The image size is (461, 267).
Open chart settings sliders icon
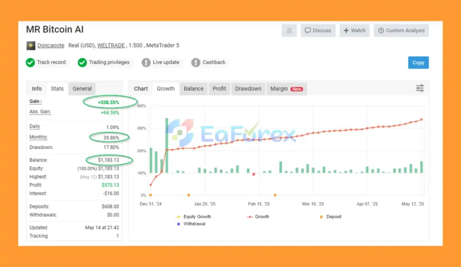coord(420,88)
